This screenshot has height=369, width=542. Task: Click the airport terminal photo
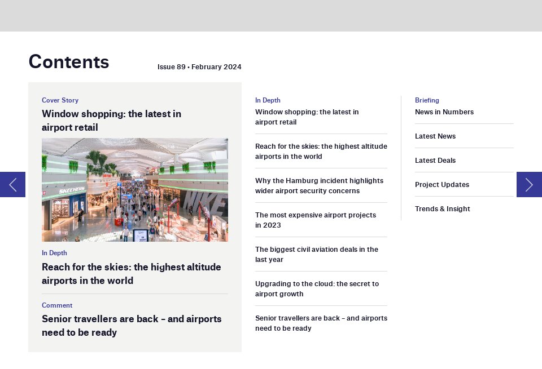pyautogui.click(x=135, y=190)
